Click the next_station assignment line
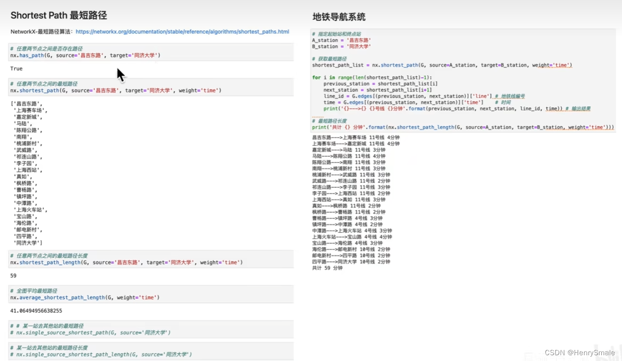The width and height of the screenshot is (622, 361). (378, 90)
